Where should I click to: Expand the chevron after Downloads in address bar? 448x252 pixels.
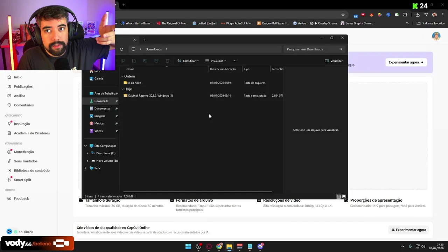167,49
